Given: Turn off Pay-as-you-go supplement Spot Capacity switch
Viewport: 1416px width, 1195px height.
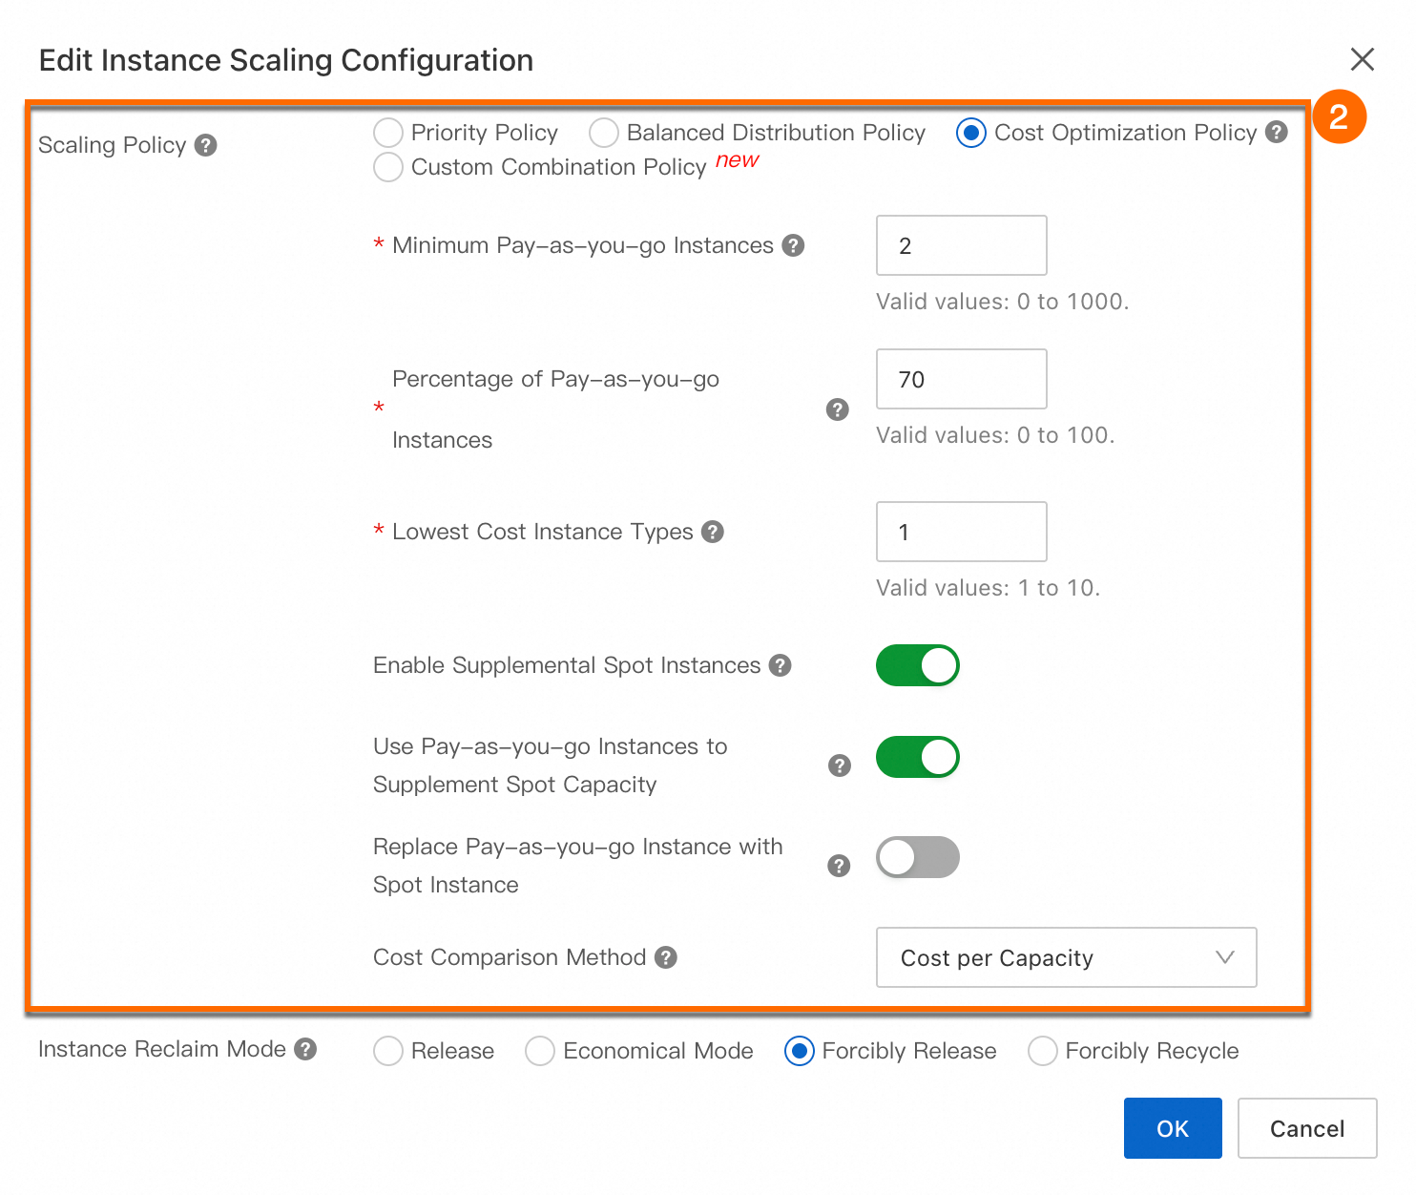Looking at the screenshot, I should 917,757.
